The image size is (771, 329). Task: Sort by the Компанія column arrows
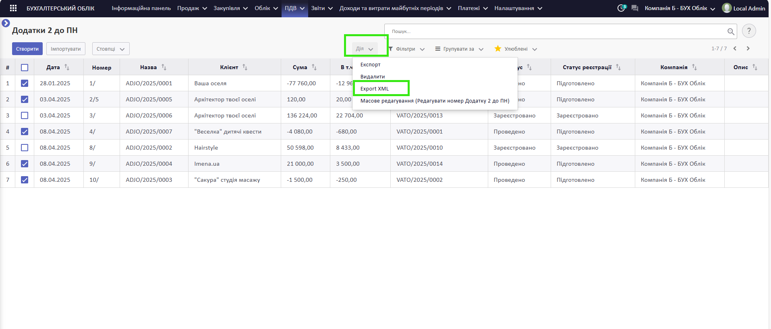tap(694, 67)
